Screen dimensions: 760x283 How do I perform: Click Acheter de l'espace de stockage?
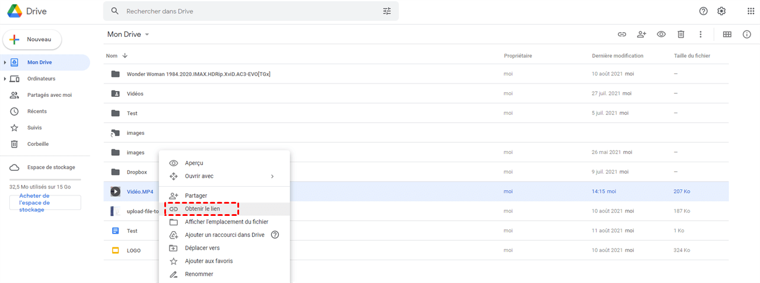coord(45,202)
